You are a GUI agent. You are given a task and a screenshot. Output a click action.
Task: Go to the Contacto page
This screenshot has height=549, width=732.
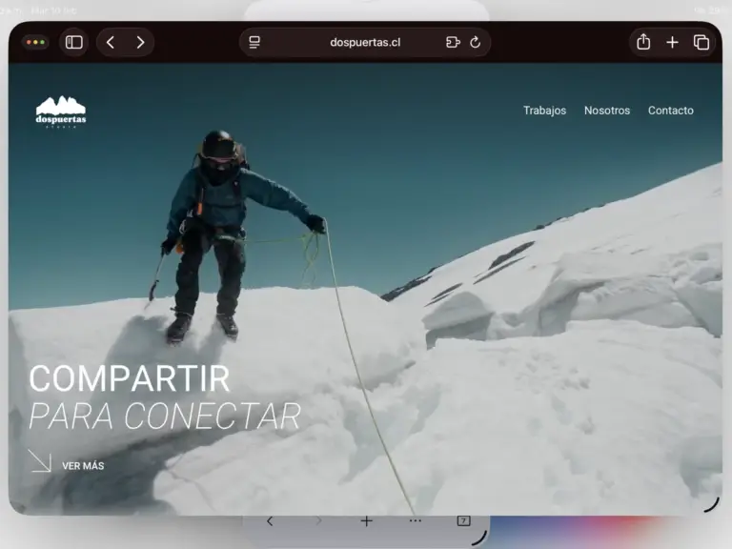[x=671, y=111]
